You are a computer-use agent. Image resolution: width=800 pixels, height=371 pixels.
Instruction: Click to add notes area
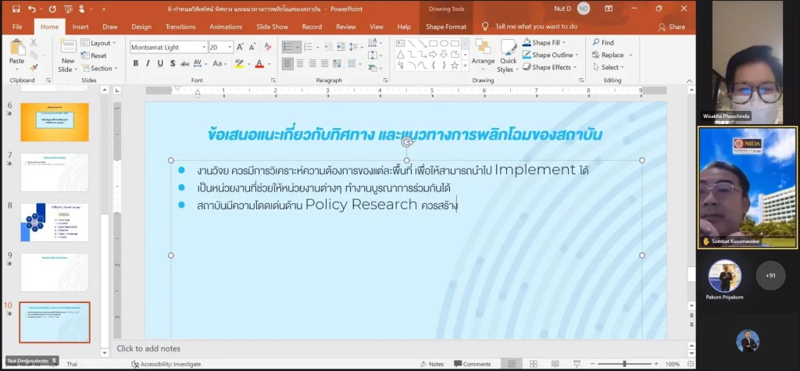tap(148, 348)
